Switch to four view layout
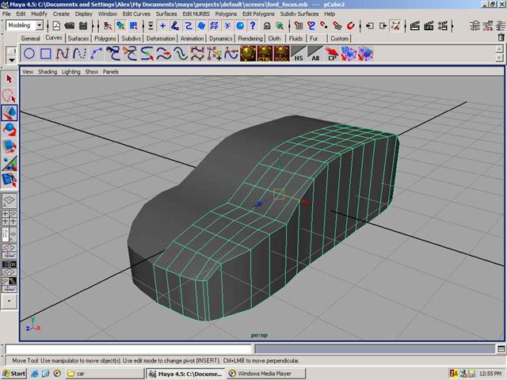The height and width of the screenshot is (380, 507). [x=10, y=218]
